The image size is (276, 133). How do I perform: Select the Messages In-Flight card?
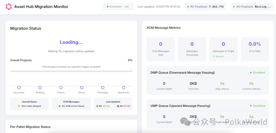(x=223, y=49)
